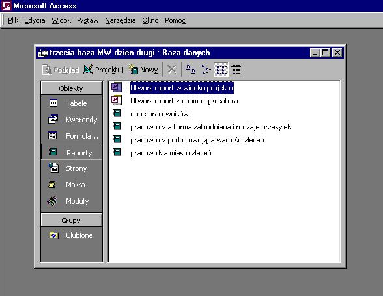
Task: Click icon beside Utwórz raport w widoku projektu
Action: pyautogui.click(x=117, y=87)
